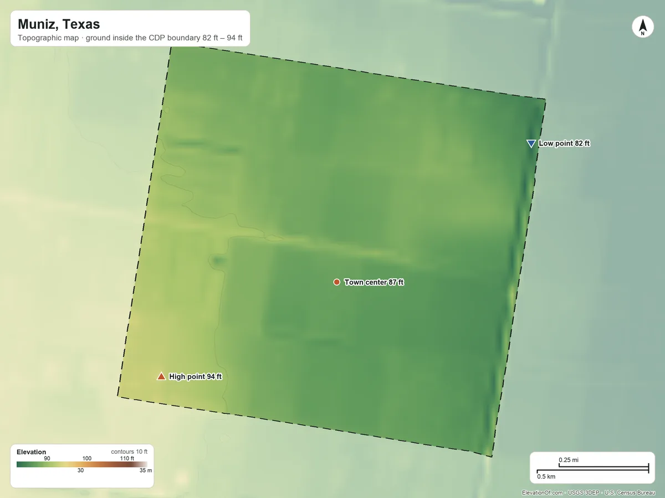Image resolution: width=665 pixels, height=498 pixels.
Task: Click the '0.5 km' scale bar label
Action: [546, 476]
